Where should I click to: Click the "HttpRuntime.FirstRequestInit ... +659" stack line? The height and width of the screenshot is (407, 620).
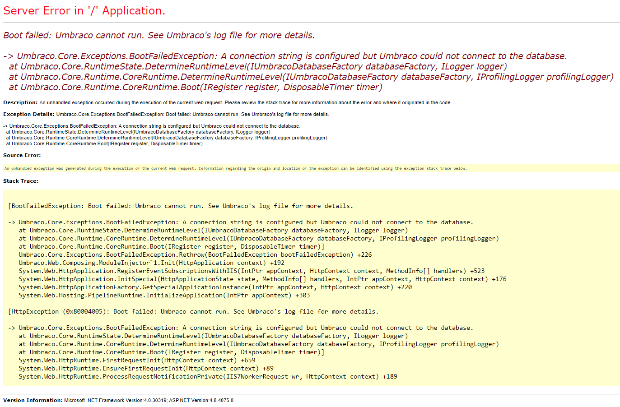[x=137, y=360]
